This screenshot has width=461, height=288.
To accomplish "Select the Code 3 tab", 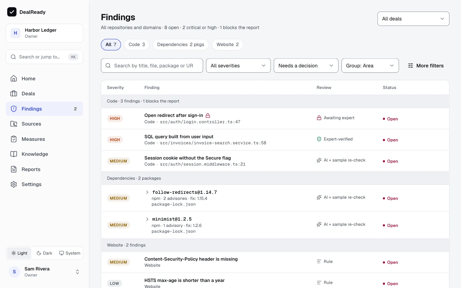I will 137,45.
